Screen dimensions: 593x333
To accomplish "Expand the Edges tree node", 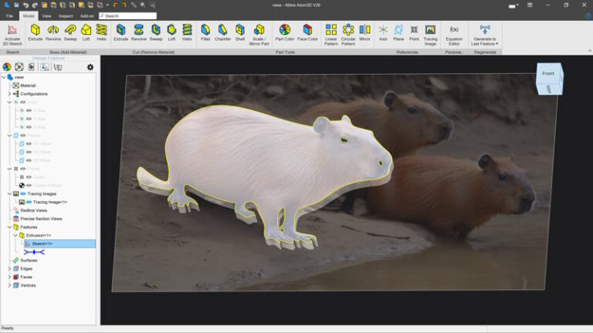I will 9,268.
